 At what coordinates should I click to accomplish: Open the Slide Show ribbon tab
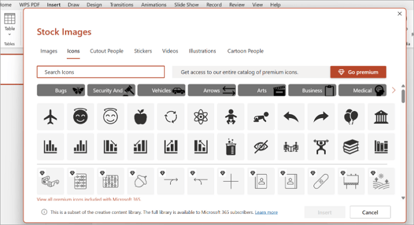[186, 5]
